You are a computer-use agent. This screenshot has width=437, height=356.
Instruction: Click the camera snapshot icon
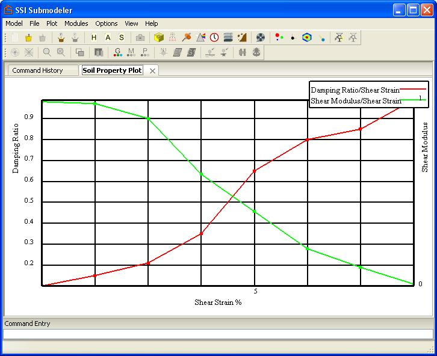140,37
